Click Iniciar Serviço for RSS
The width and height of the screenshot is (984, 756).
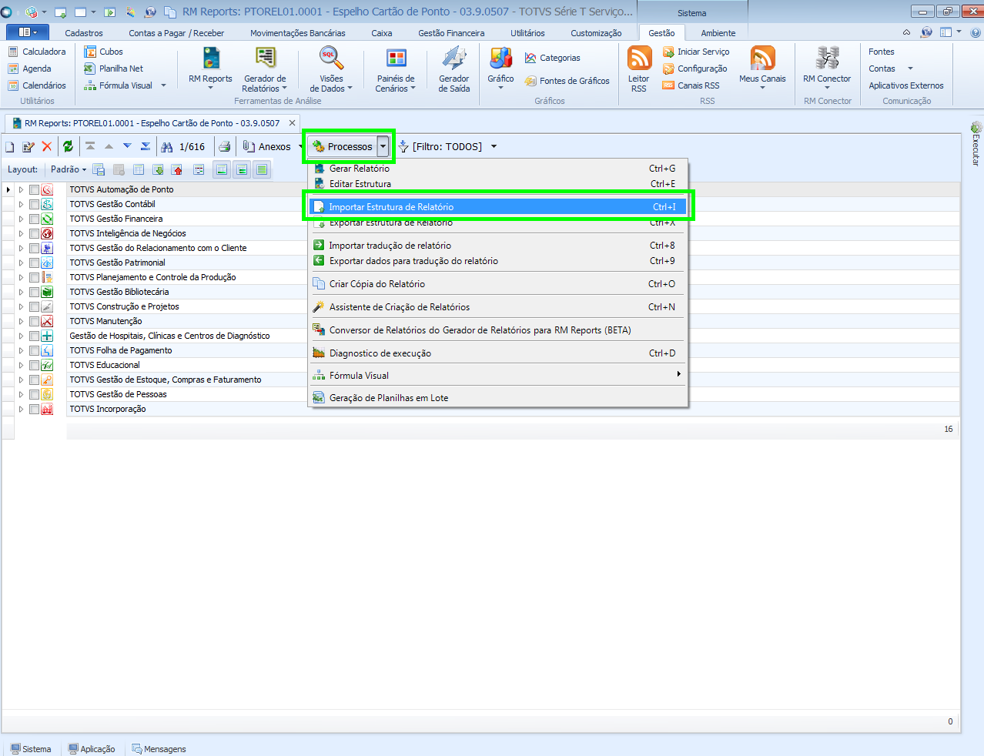pyautogui.click(x=696, y=52)
